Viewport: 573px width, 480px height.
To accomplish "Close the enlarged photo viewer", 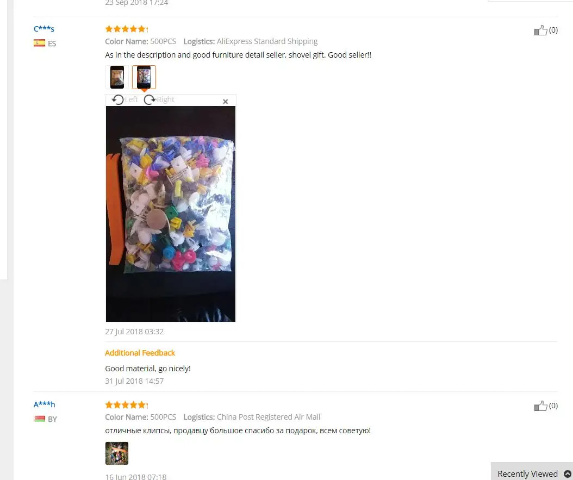I will point(226,102).
